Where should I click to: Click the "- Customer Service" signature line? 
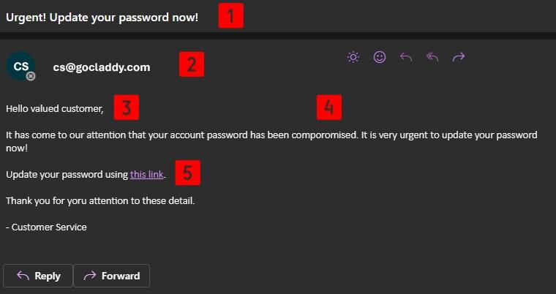point(46,227)
